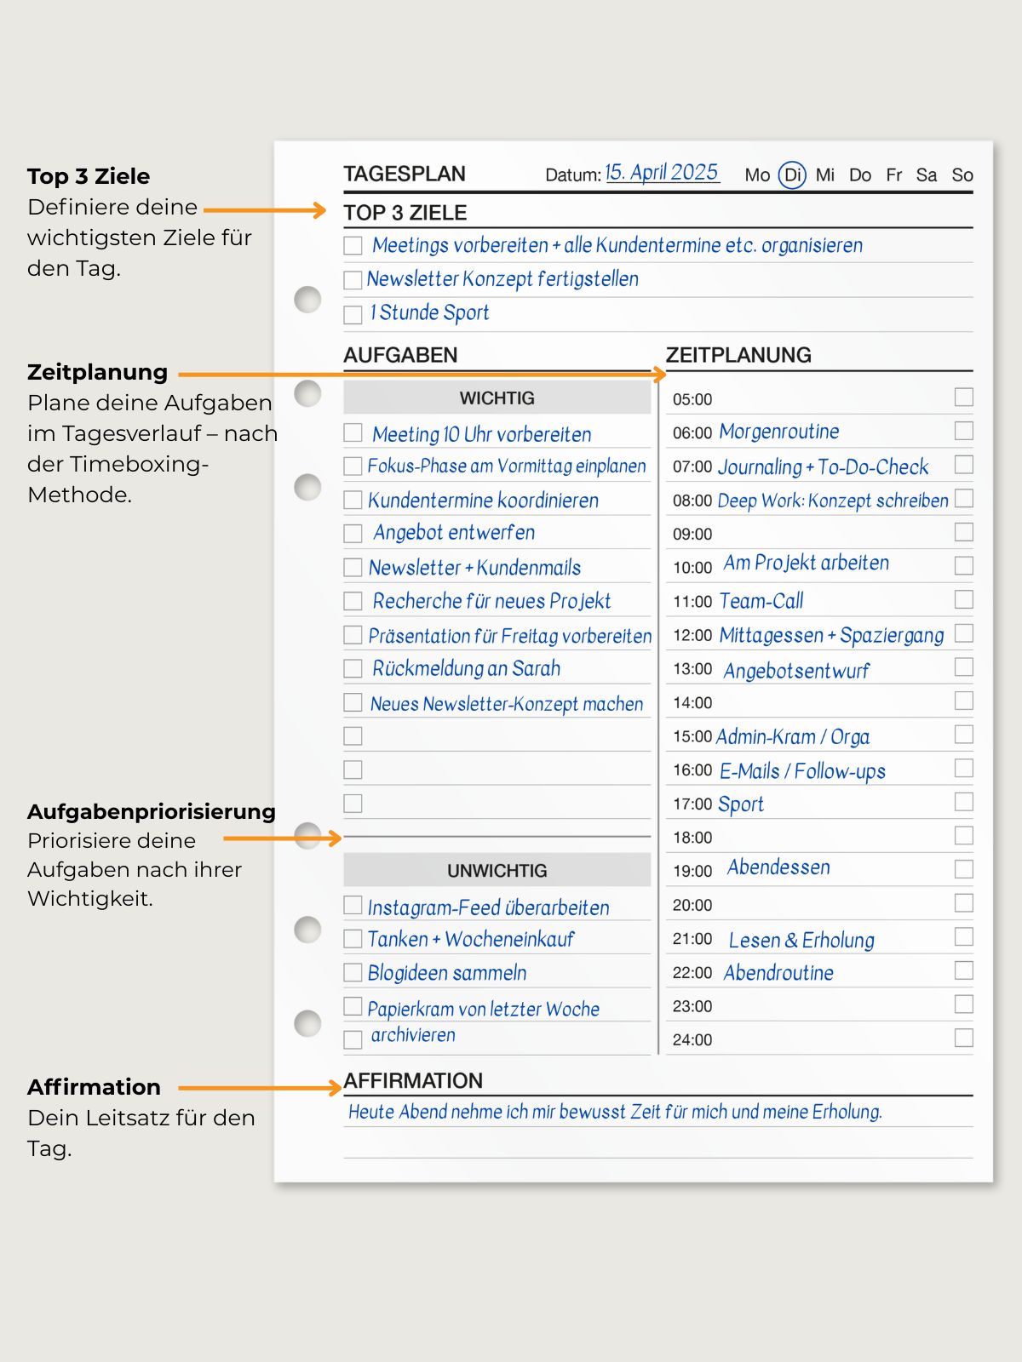Click the affirmation text line
The image size is (1022, 1362).
coord(615,1112)
